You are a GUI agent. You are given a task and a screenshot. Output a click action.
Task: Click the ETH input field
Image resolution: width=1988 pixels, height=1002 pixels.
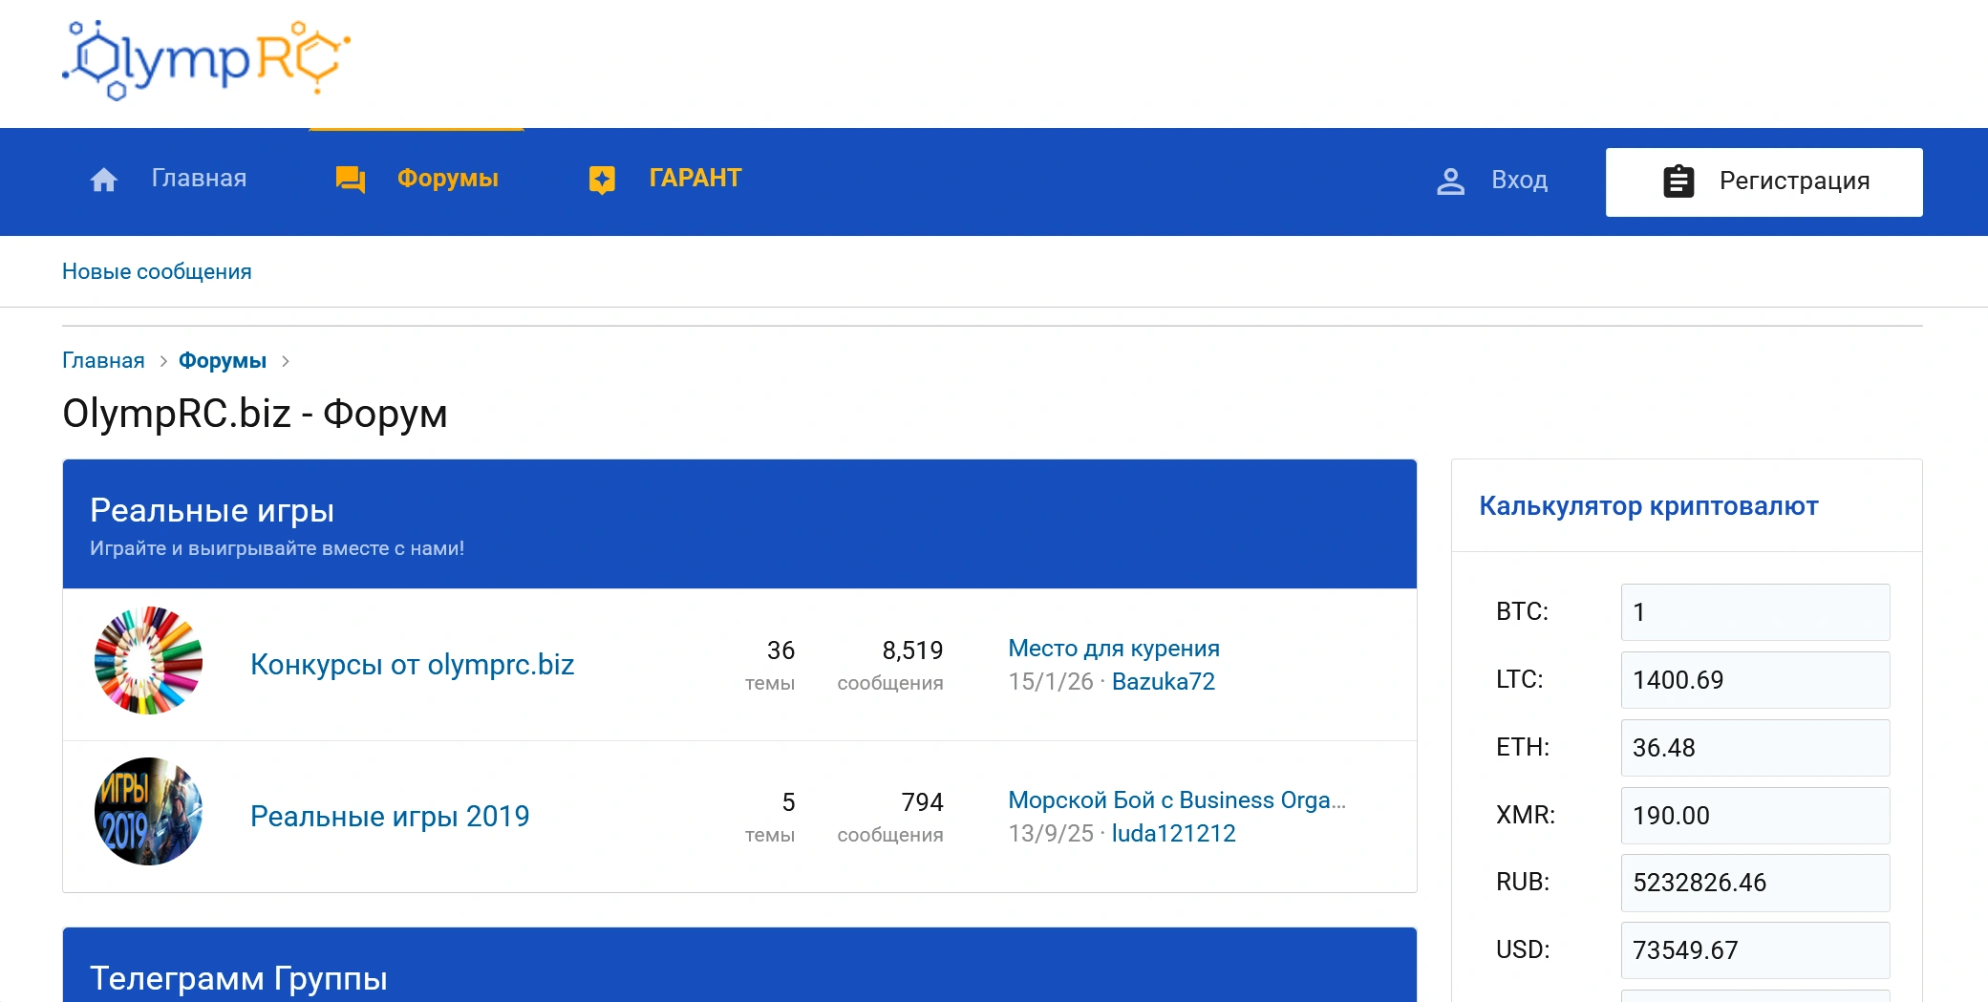pyautogui.click(x=1755, y=748)
